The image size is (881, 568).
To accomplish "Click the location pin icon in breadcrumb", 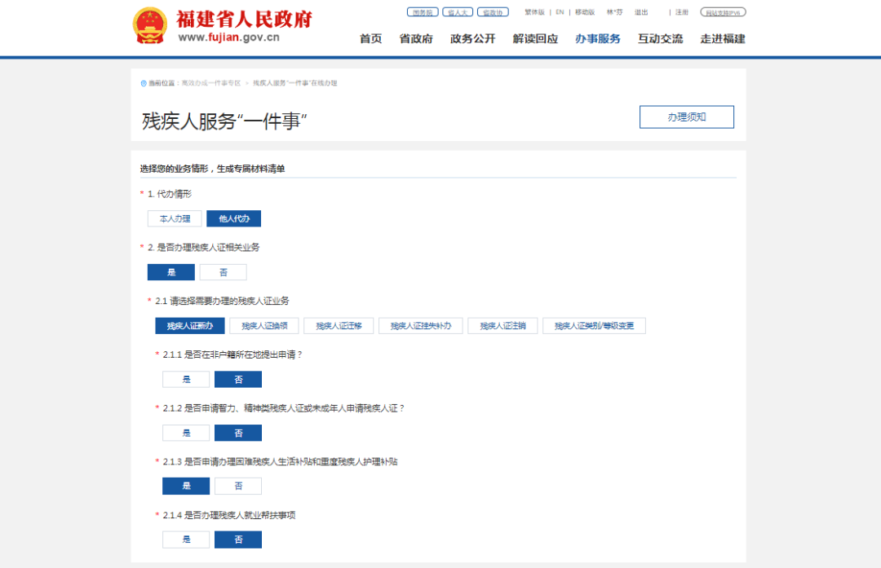I will coord(144,83).
